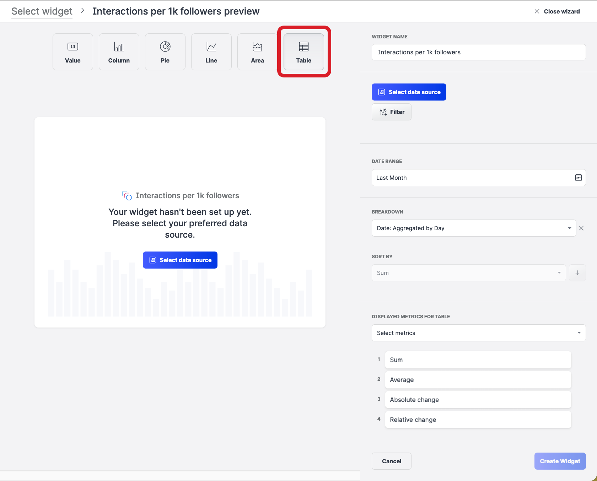Toggle the sort direction arrow

(x=577, y=273)
